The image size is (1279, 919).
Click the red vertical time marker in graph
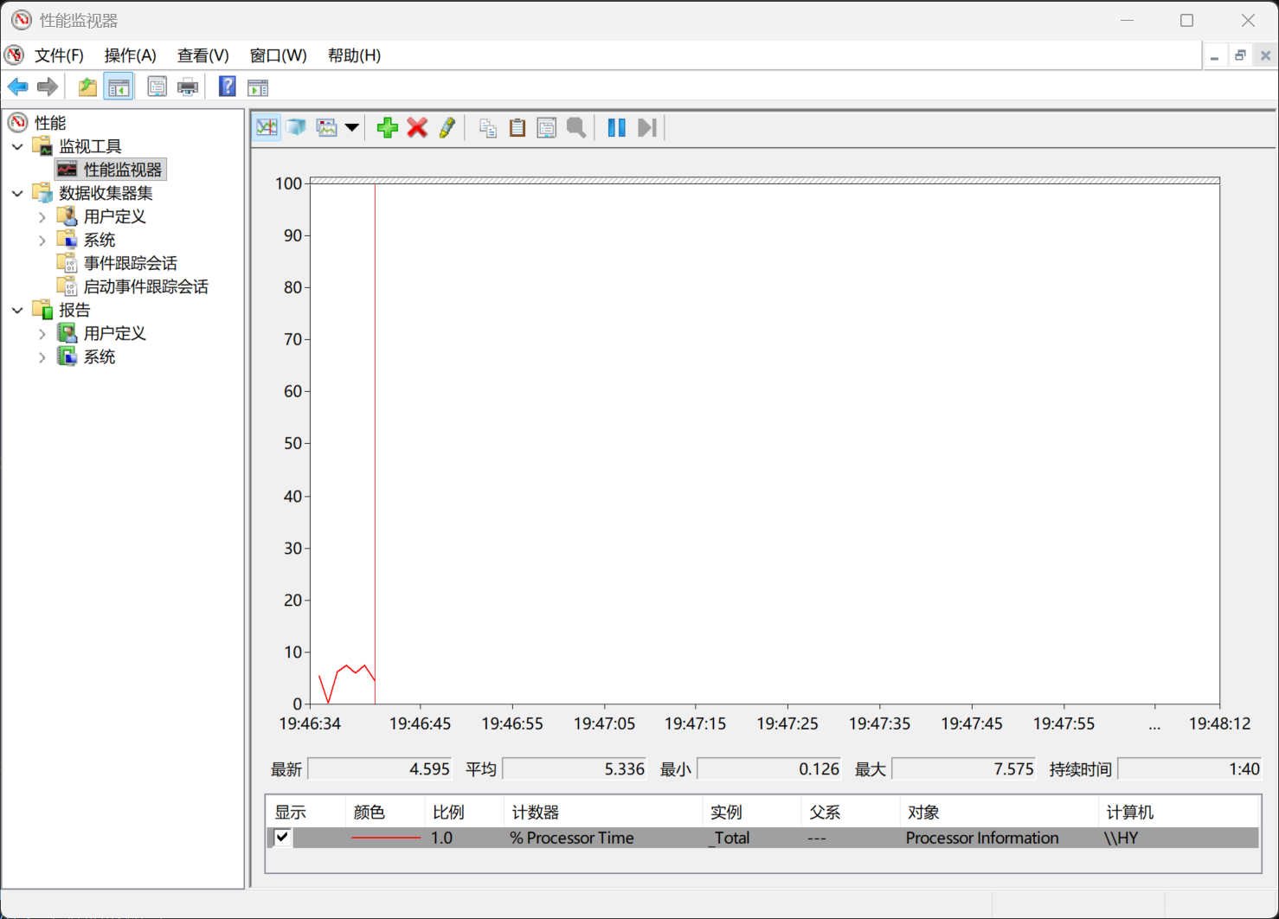click(x=375, y=443)
